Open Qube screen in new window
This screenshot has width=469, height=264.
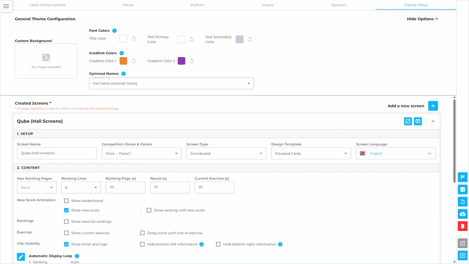click(x=408, y=121)
